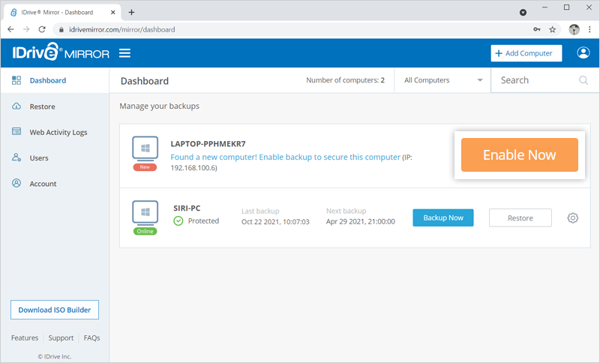Bookmark the page with star icon
600x363 pixels.
552,29
